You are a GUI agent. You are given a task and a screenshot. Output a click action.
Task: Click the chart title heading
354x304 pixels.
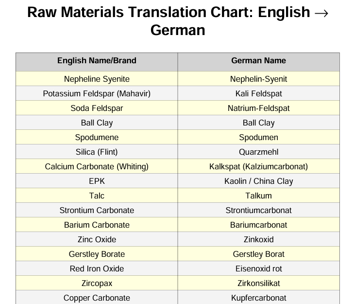(177, 21)
